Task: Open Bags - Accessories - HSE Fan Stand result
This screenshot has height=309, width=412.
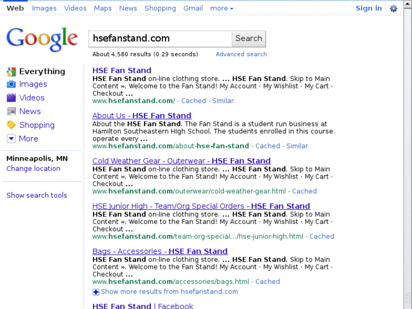Action: pos(160,251)
